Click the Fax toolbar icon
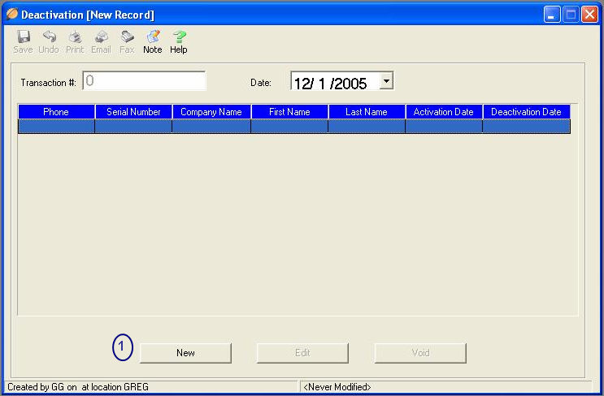604x396 pixels. (x=127, y=42)
